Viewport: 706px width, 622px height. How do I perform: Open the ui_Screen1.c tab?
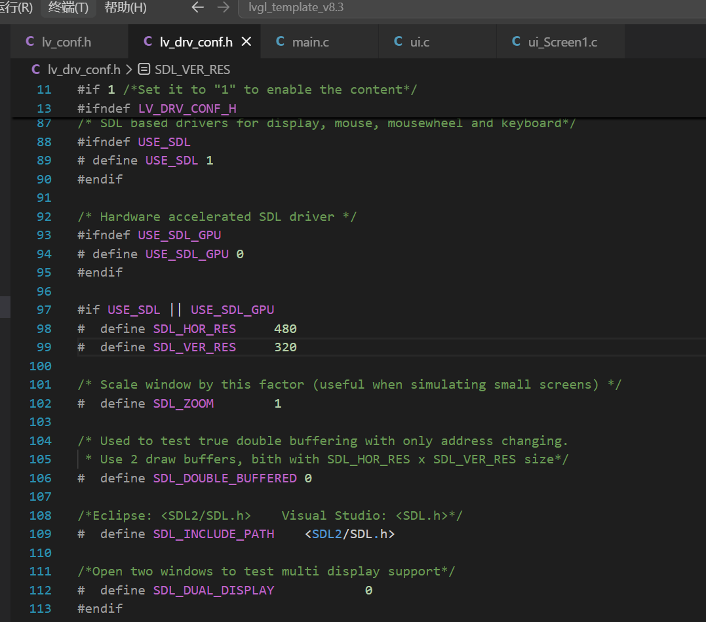tap(560, 42)
